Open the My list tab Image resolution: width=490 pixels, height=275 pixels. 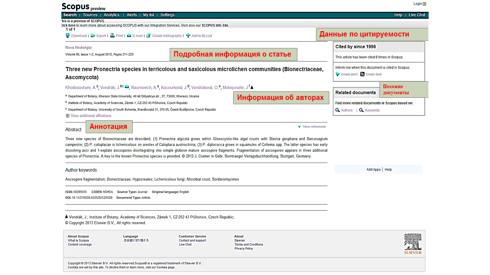click(149, 15)
